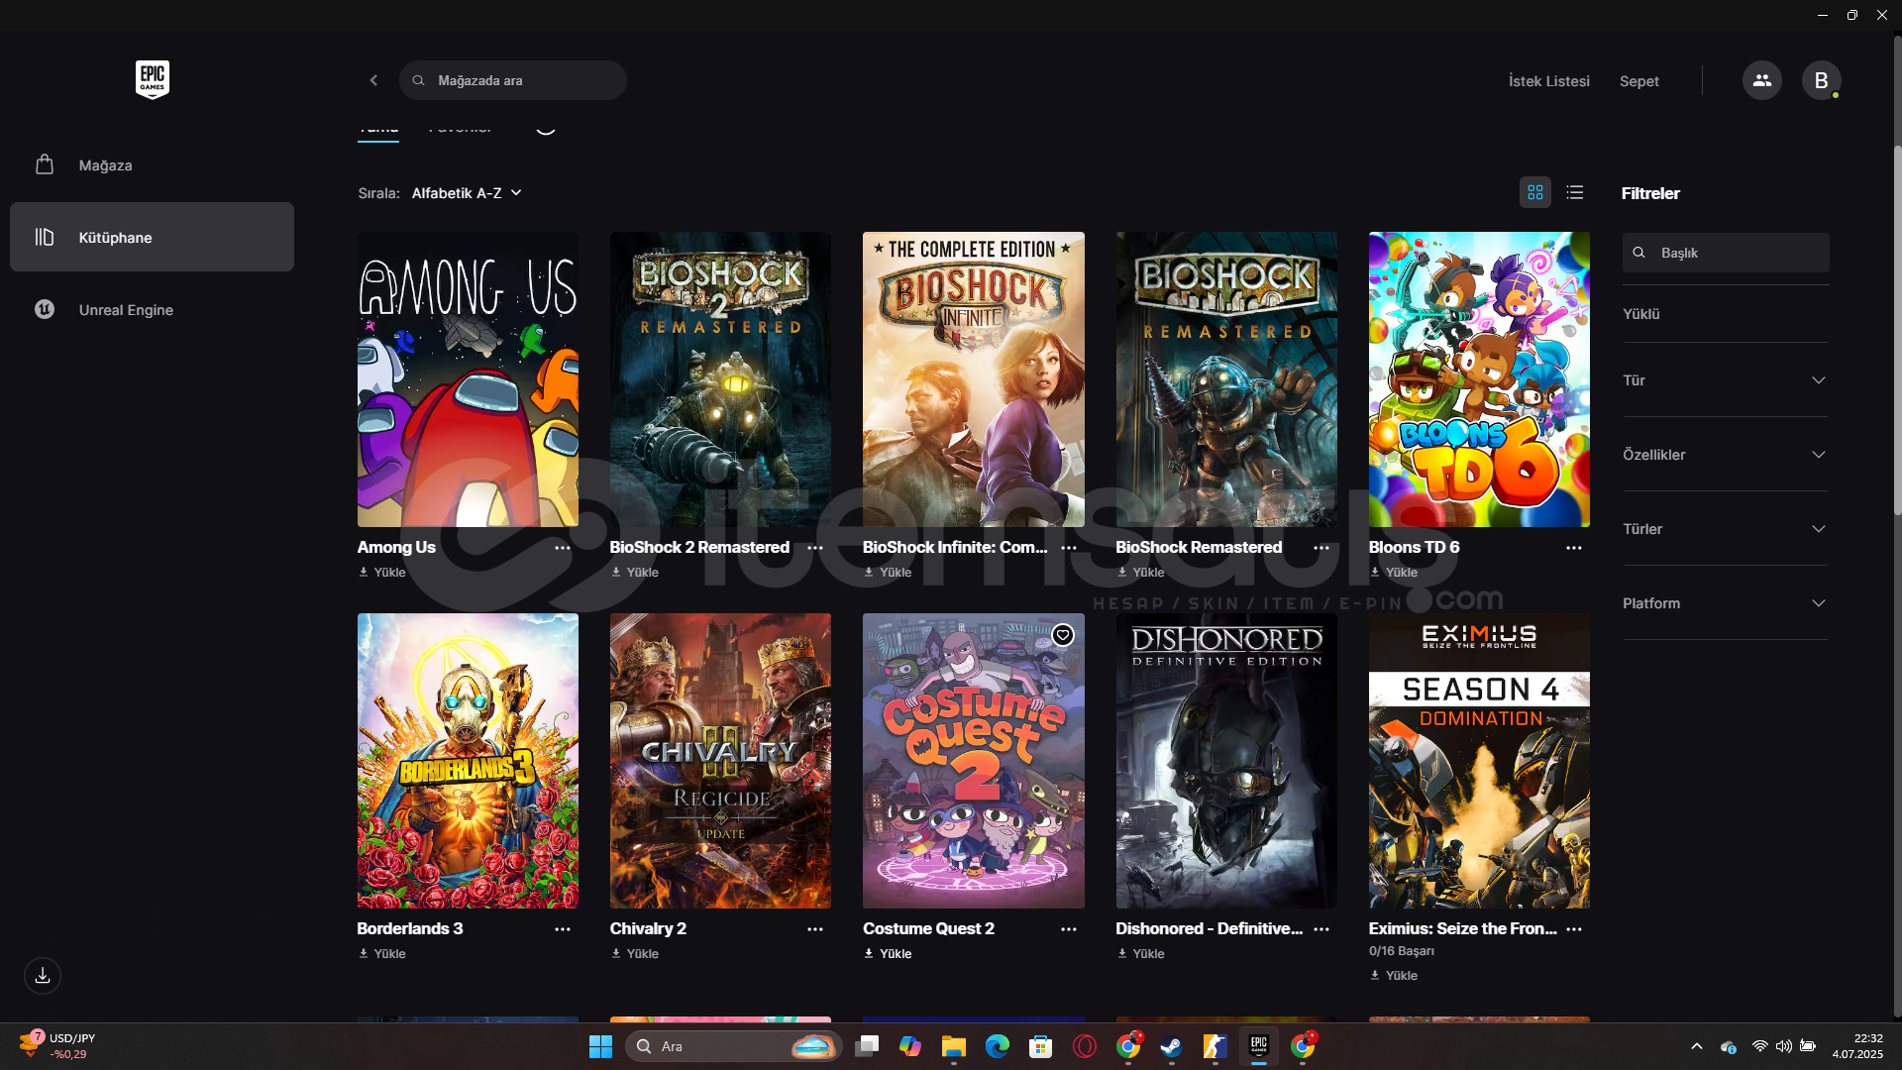Open options menu for BioShock Infinite
The height and width of the screenshot is (1070, 1902).
(1069, 548)
